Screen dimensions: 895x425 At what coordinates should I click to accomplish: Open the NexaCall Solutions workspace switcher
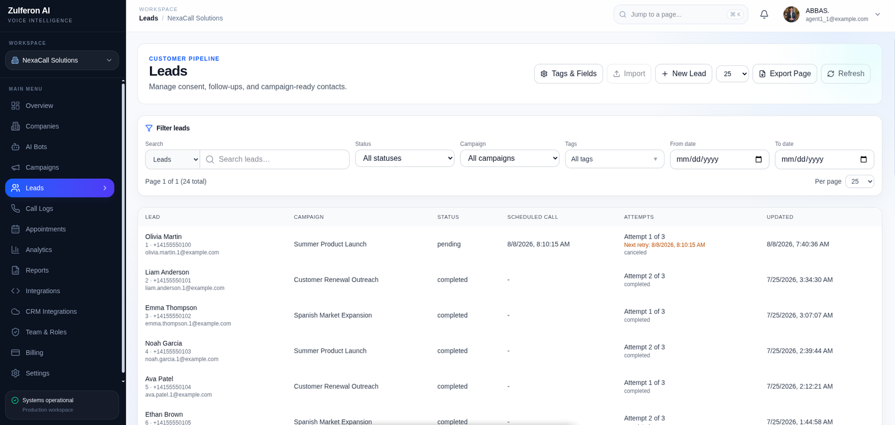pos(62,60)
